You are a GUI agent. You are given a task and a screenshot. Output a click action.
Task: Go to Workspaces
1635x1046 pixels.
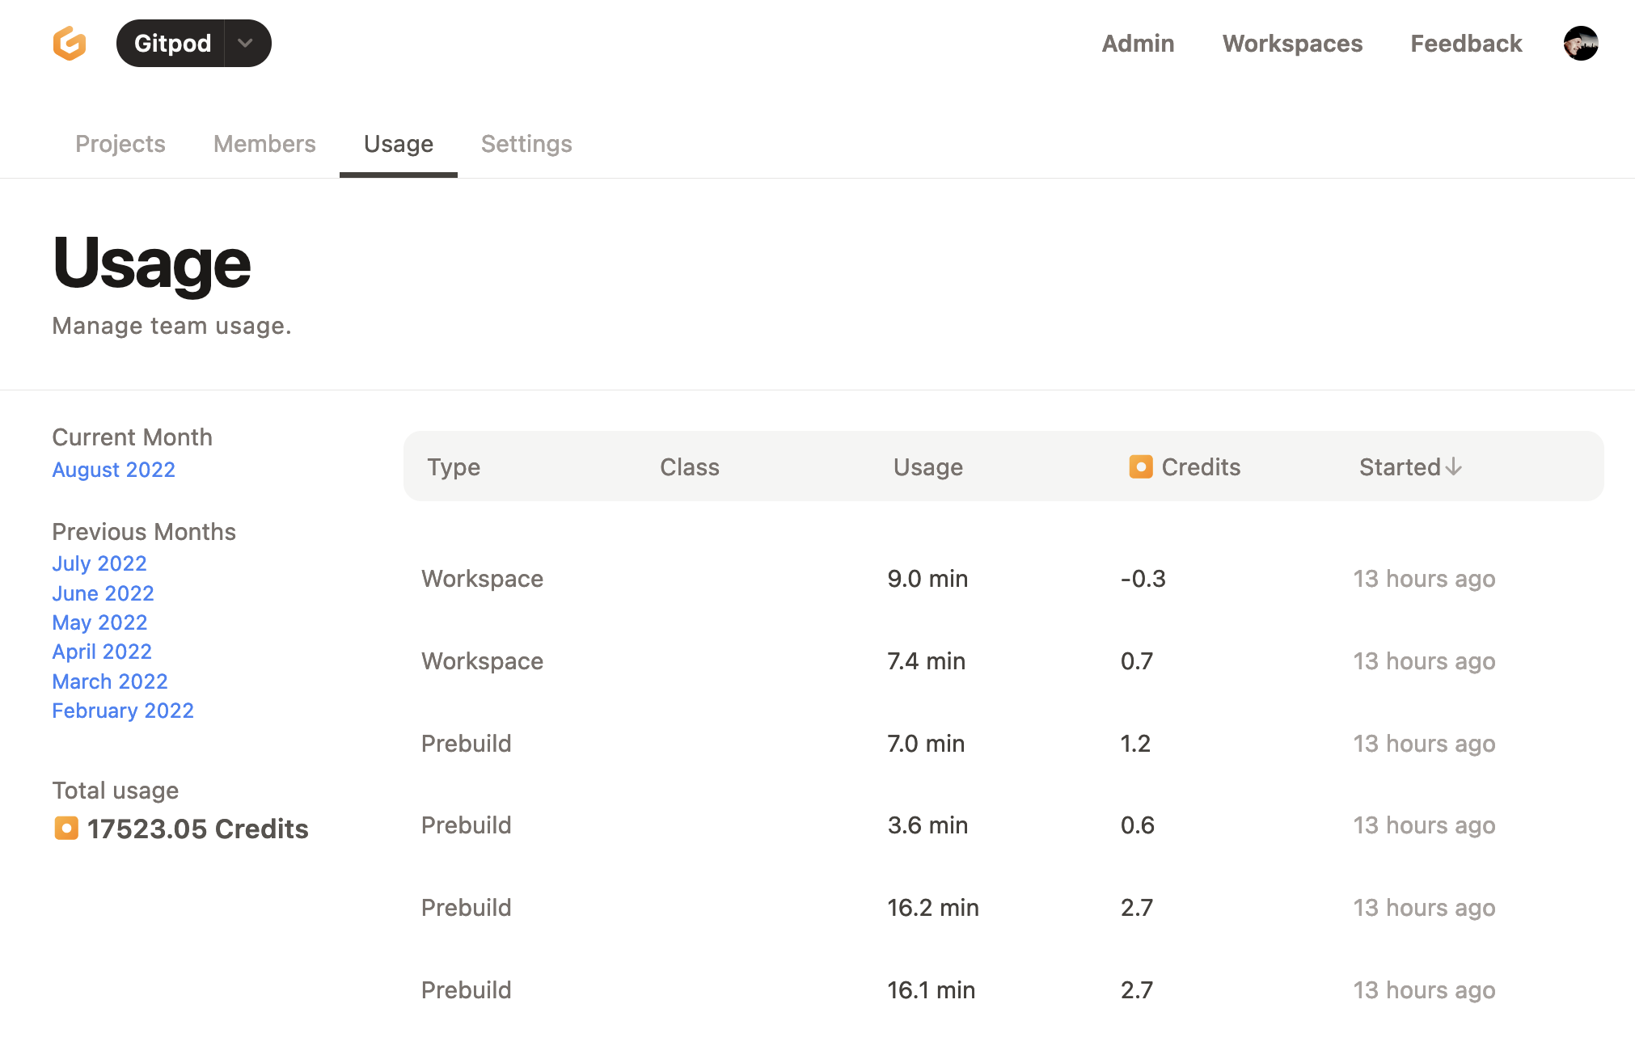point(1292,44)
